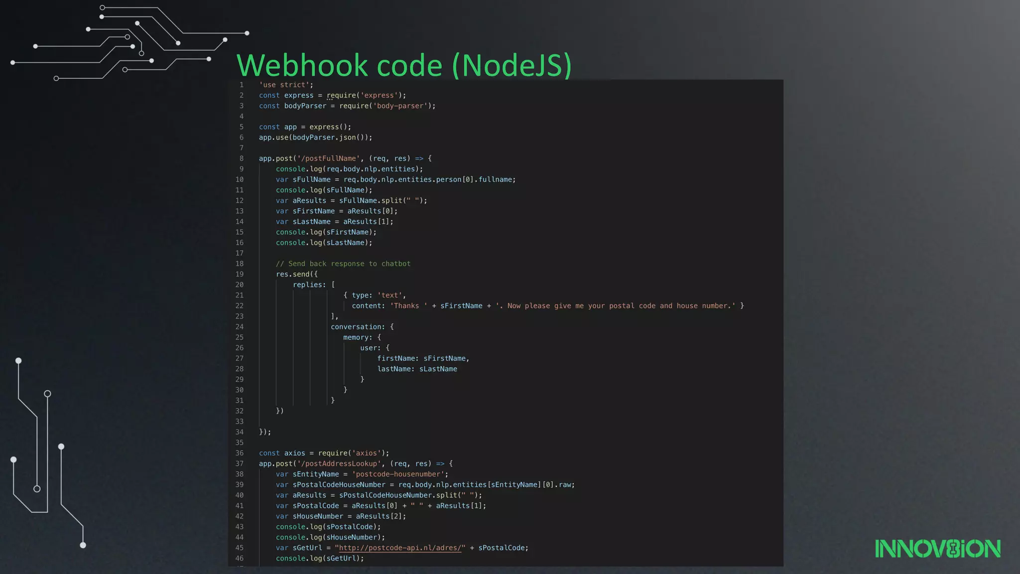Viewport: 1020px width, 574px height.
Task: Click the closing '});' on line 34
Action: coord(265,432)
